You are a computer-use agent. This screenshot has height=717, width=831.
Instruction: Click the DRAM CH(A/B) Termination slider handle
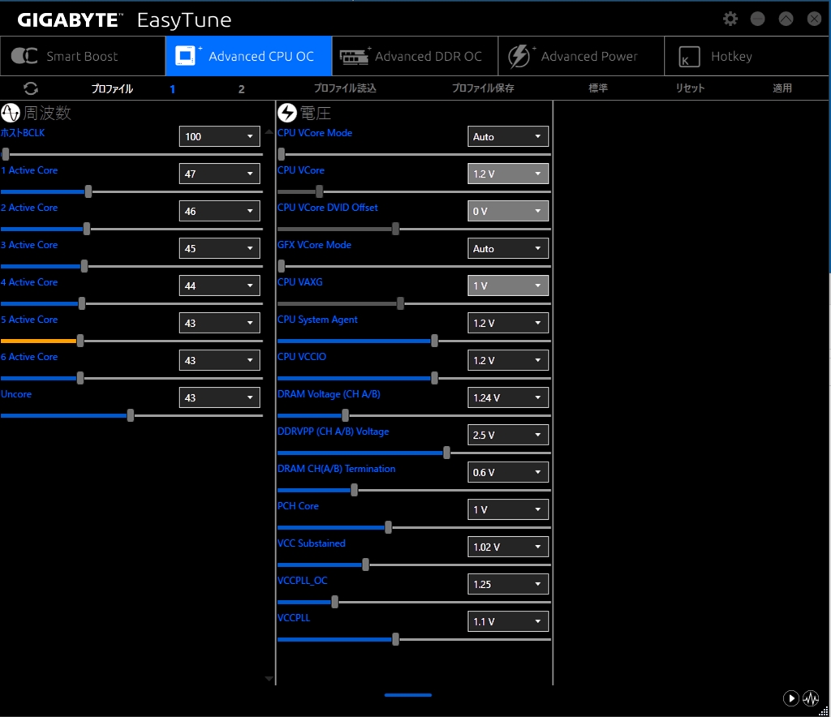355,491
